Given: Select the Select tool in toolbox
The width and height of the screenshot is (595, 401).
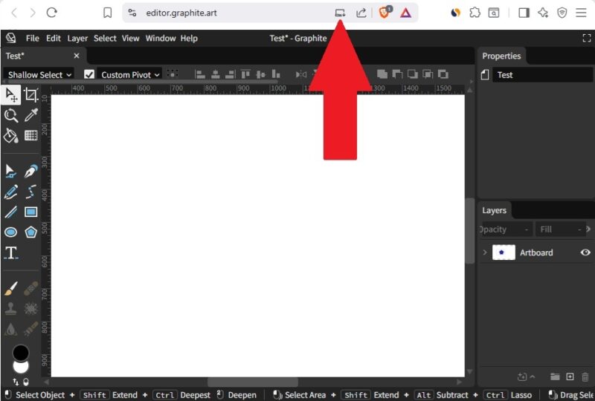Looking at the screenshot, I should (11, 95).
